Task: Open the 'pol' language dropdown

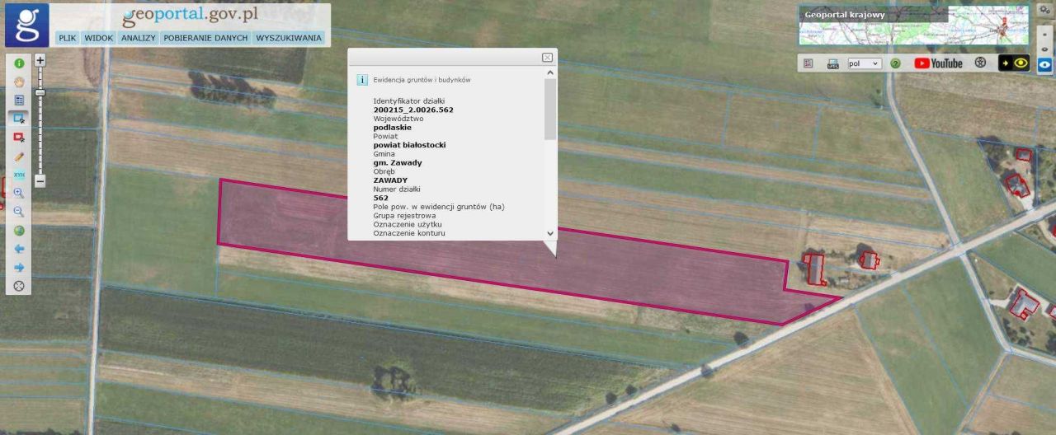Action: (x=865, y=63)
